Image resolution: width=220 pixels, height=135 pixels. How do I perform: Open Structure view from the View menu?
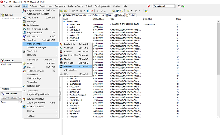click(x=41, y=40)
